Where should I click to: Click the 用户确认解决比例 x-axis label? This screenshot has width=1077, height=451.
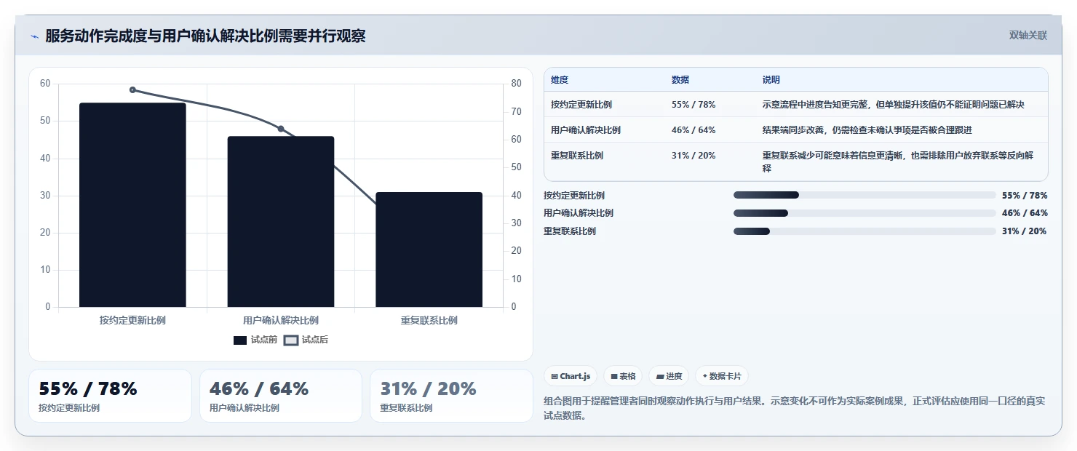coord(281,320)
